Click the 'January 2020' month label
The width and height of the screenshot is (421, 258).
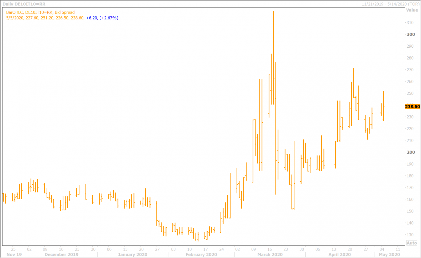coord(133,255)
